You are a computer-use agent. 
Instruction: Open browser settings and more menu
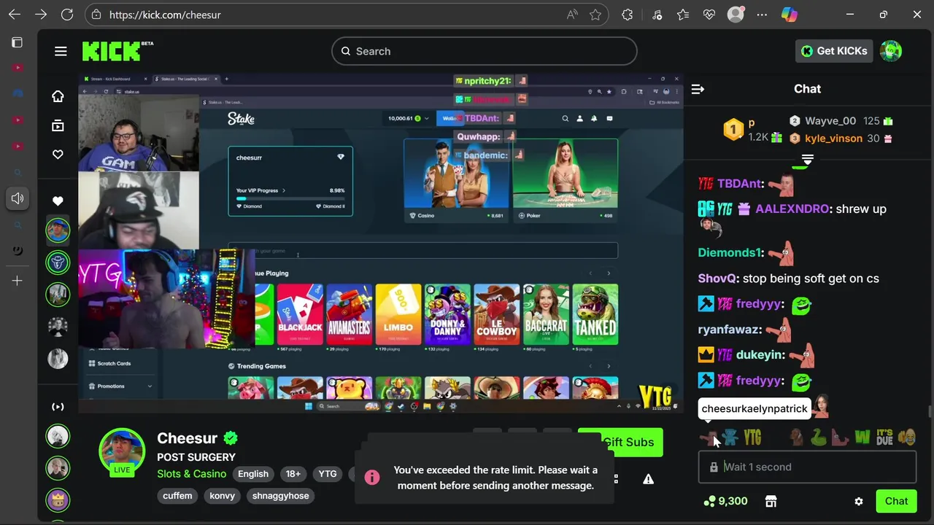[x=762, y=15]
